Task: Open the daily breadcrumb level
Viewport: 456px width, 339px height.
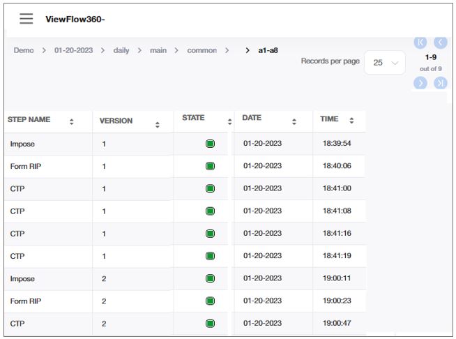Action: [121, 51]
